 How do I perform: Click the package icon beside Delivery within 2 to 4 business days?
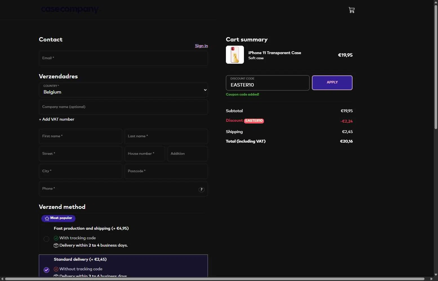(56, 245)
